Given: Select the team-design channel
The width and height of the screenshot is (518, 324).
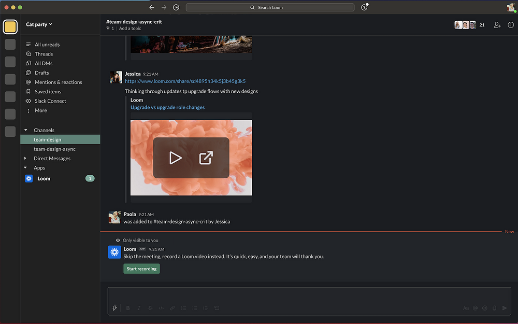Looking at the screenshot, I should pyautogui.click(x=60, y=139).
